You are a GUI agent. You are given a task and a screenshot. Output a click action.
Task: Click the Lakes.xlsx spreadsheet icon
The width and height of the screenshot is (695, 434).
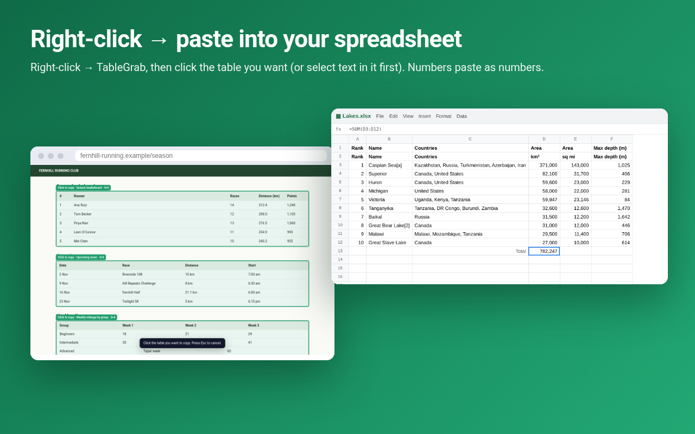point(338,116)
